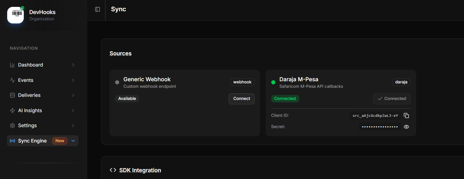
Task: Click the 'Secret:' label
Action: pos(278,127)
